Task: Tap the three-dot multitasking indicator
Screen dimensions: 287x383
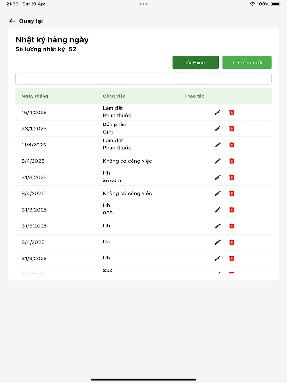Action: click(x=143, y=4)
